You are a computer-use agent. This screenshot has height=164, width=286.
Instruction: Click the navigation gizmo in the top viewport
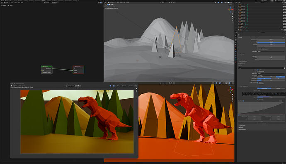click(230, 9)
